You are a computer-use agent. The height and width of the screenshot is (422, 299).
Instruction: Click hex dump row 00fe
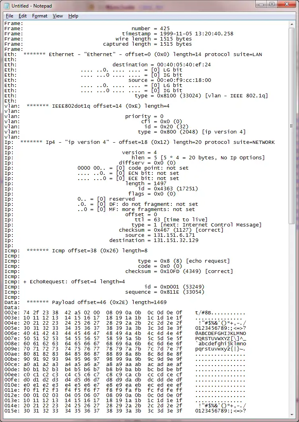(x=125, y=380)
